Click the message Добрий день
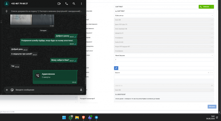Image resolution: width=221 pixels, height=121 pixels. pos(19,49)
